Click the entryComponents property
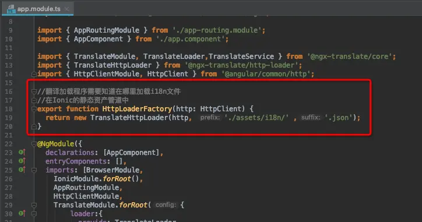The height and width of the screenshot is (222, 422). [76, 161]
